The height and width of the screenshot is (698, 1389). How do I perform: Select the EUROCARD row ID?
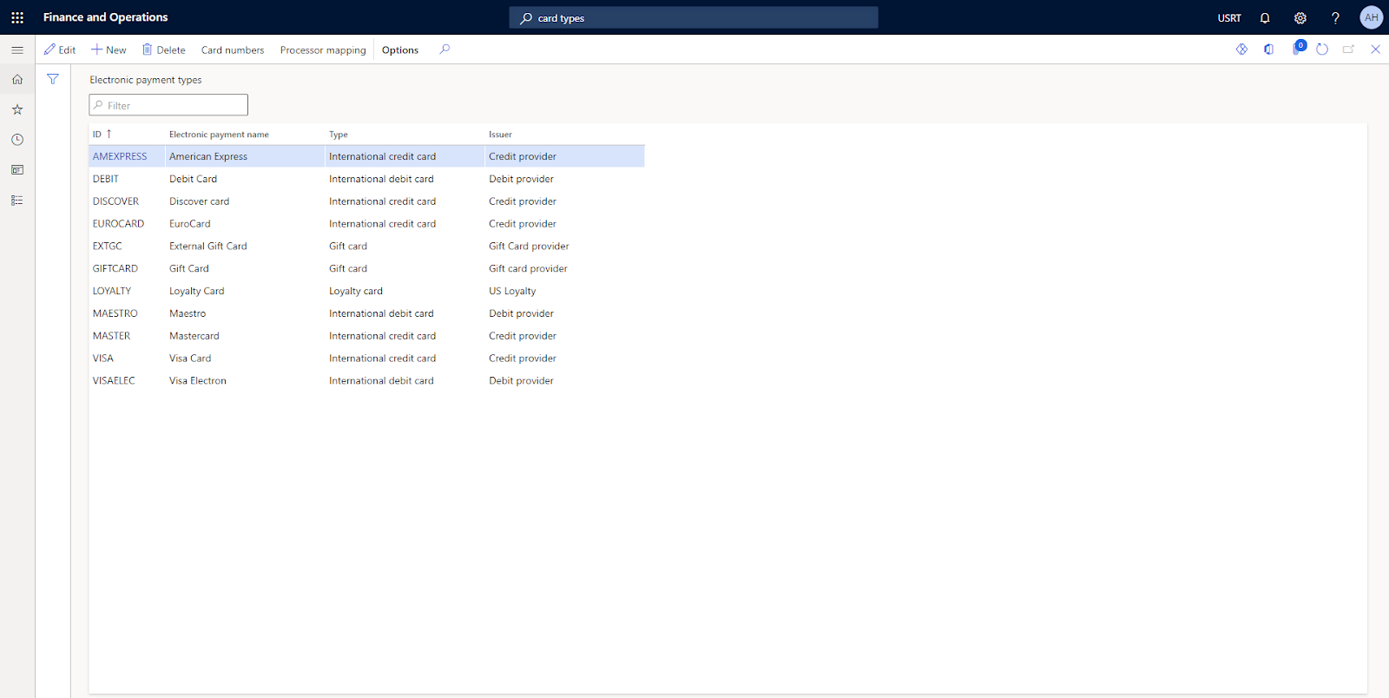coord(118,224)
